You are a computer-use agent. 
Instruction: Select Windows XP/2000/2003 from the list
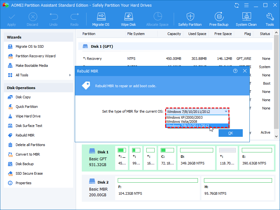[197, 117]
